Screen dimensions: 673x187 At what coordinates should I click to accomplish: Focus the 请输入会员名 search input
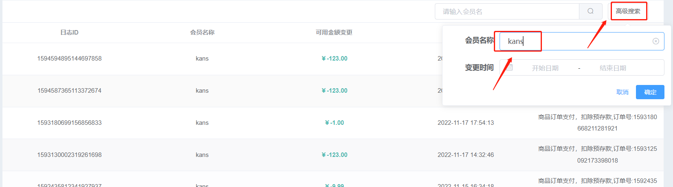(507, 11)
